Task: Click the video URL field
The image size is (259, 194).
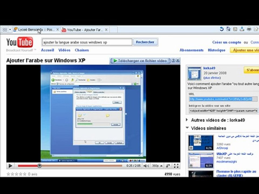Action: tap(223, 99)
